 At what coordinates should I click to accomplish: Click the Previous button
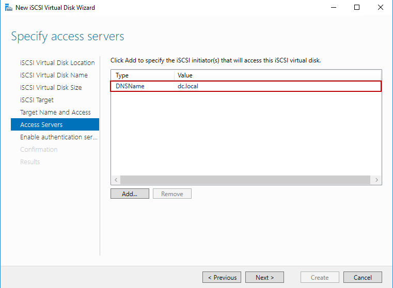click(222, 277)
